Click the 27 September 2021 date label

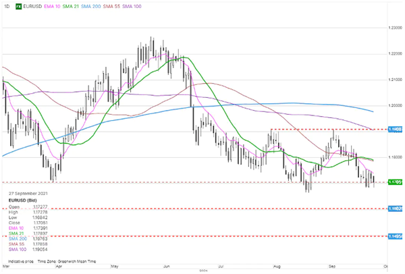coord(28,194)
